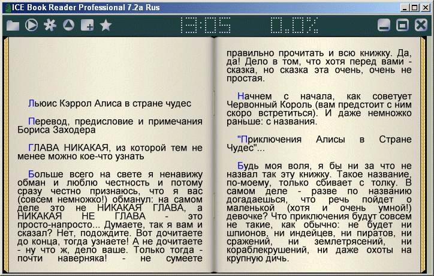Click the line "менее можно кое-что узнать"
Screen dimensions: 434x276
[x=81, y=156]
